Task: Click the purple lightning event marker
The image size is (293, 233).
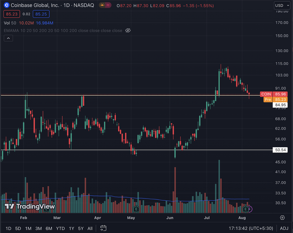Action: tap(250, 209)
